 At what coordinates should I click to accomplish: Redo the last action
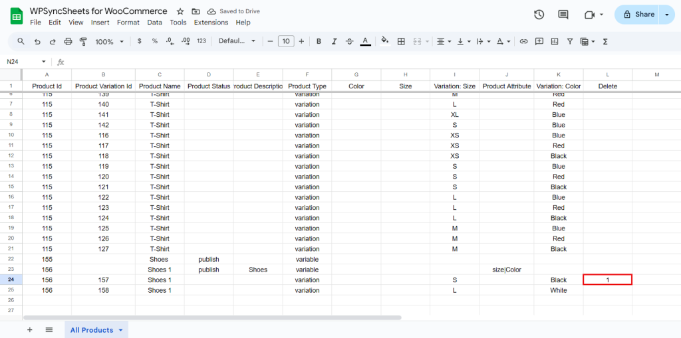[53, 42]
